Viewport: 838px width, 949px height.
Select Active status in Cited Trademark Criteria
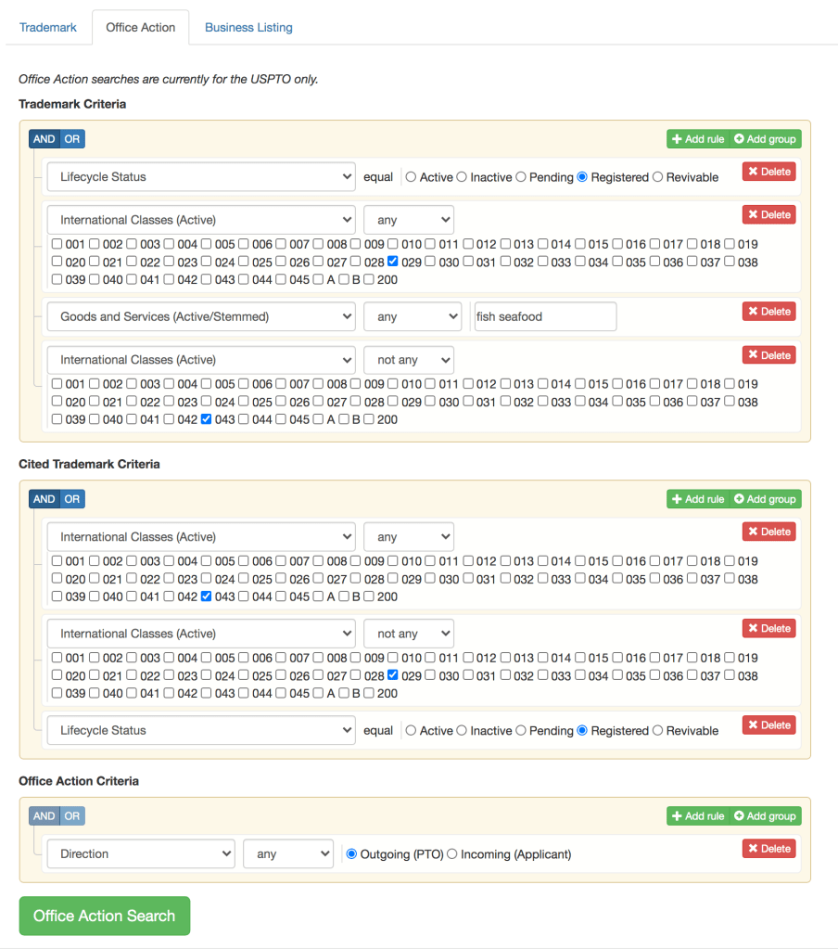pos(412,731)
